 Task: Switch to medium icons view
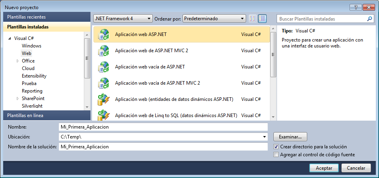point(262,19)
